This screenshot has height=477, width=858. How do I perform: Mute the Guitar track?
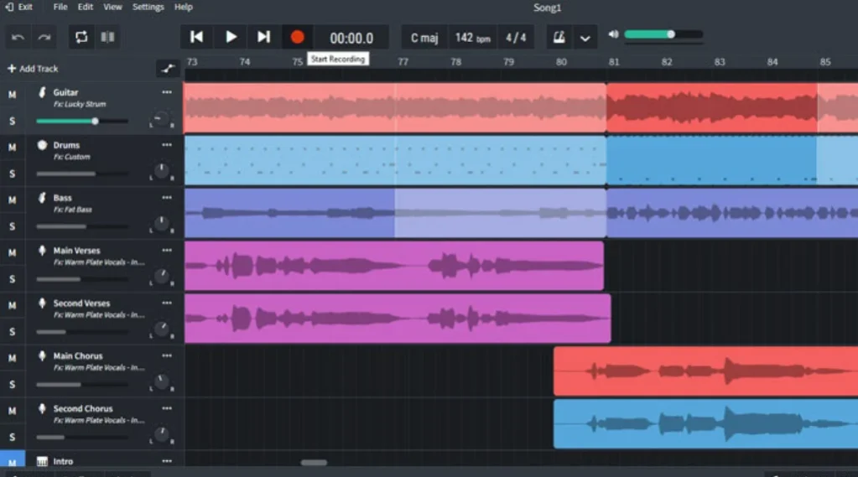pyautogui.click(x=12, y=95)
